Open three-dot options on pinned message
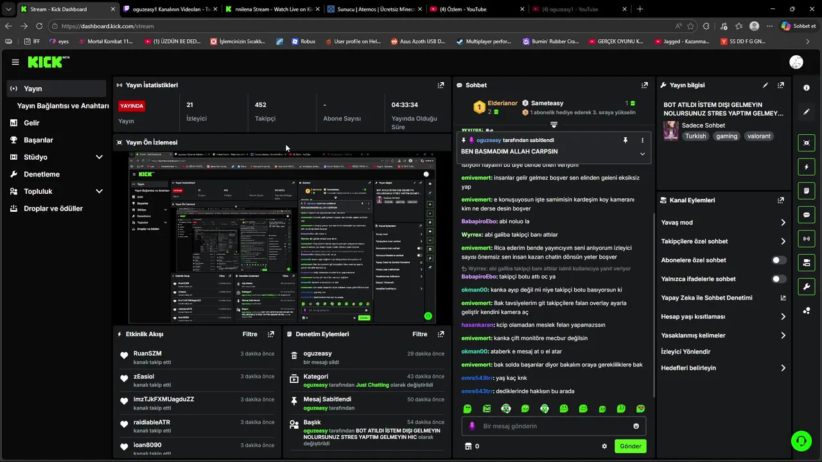 point(642,140)
